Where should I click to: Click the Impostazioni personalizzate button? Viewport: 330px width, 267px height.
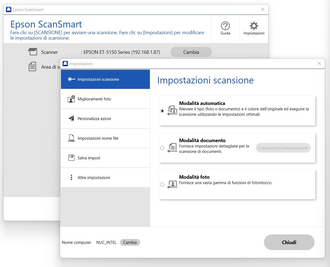tap(283, 148)
